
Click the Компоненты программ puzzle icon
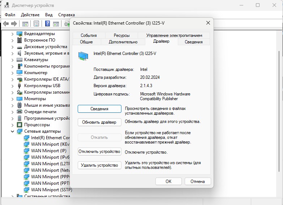tap(20, 66)
